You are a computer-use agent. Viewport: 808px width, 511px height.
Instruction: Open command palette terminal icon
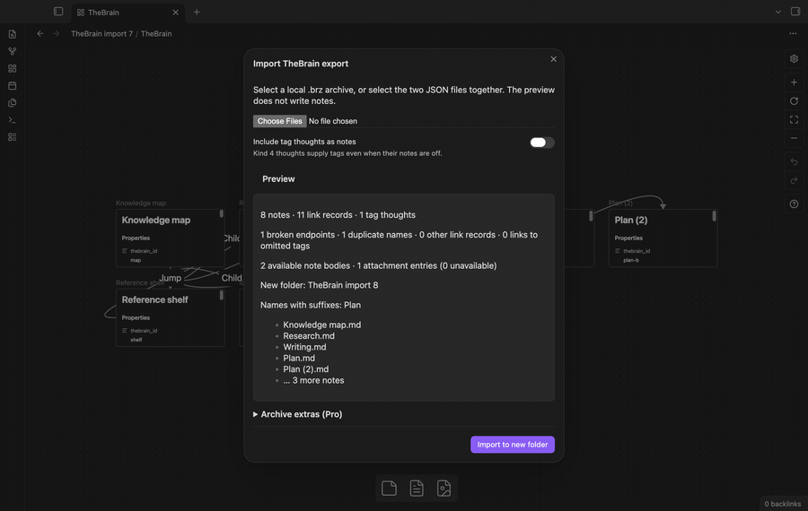pyautogui.click(x=13, y=120)
